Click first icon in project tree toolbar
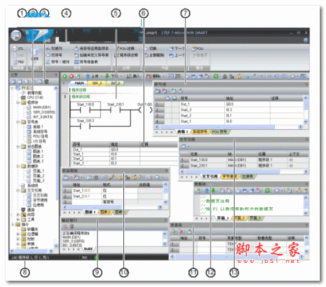Viewport: 326px width, 287px height. pyautogui.click(x=13, y=82)
